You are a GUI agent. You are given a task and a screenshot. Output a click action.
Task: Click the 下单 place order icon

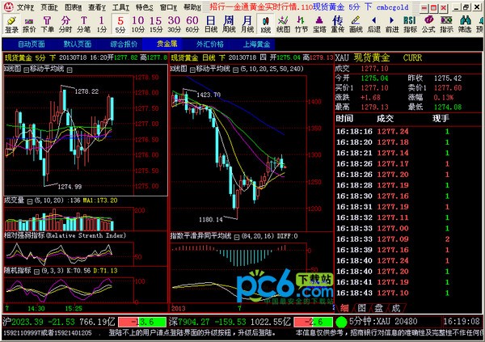click(x=47, y=24)
